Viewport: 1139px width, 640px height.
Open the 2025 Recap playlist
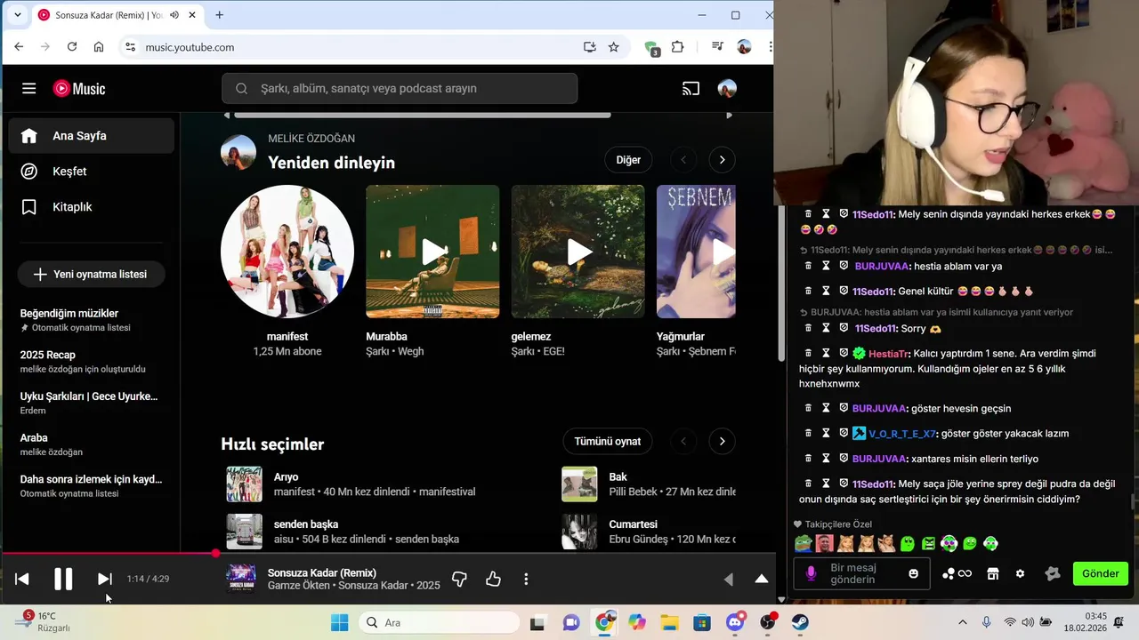(x=92, y=361)
